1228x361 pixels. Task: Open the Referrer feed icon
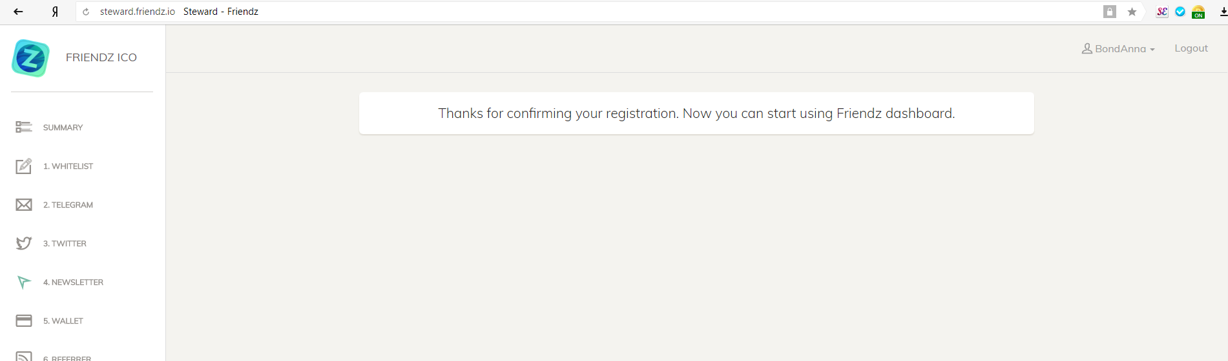[24, 356]
